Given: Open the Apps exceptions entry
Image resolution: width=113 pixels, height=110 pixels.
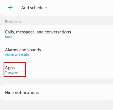Looking at the screenshot, I should pyautogui.click(x=56, y=70).
